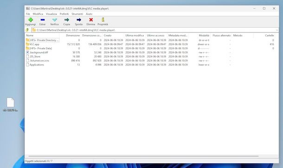Sort by the Metodo column header
This screenshot has height=168, width=283.
(243, 36)
